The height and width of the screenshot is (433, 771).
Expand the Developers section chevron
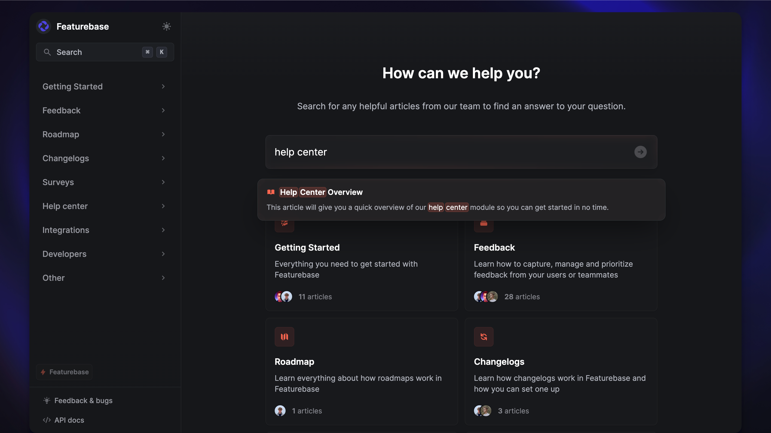tap(163, 254)
